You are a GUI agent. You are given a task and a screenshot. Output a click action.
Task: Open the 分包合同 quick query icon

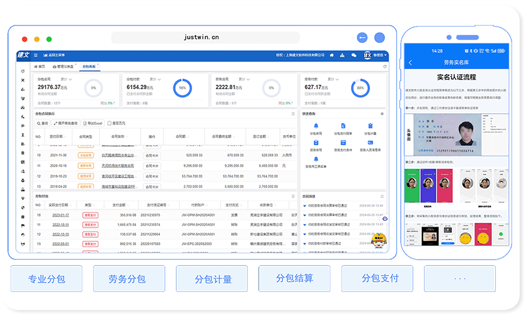tap(316, 126)
